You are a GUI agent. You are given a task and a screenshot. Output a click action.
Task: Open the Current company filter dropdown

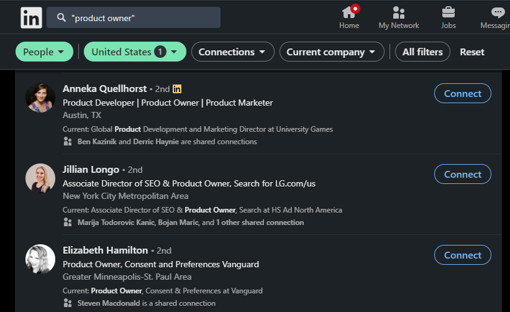pyautogui.click(x=331, y=52)
